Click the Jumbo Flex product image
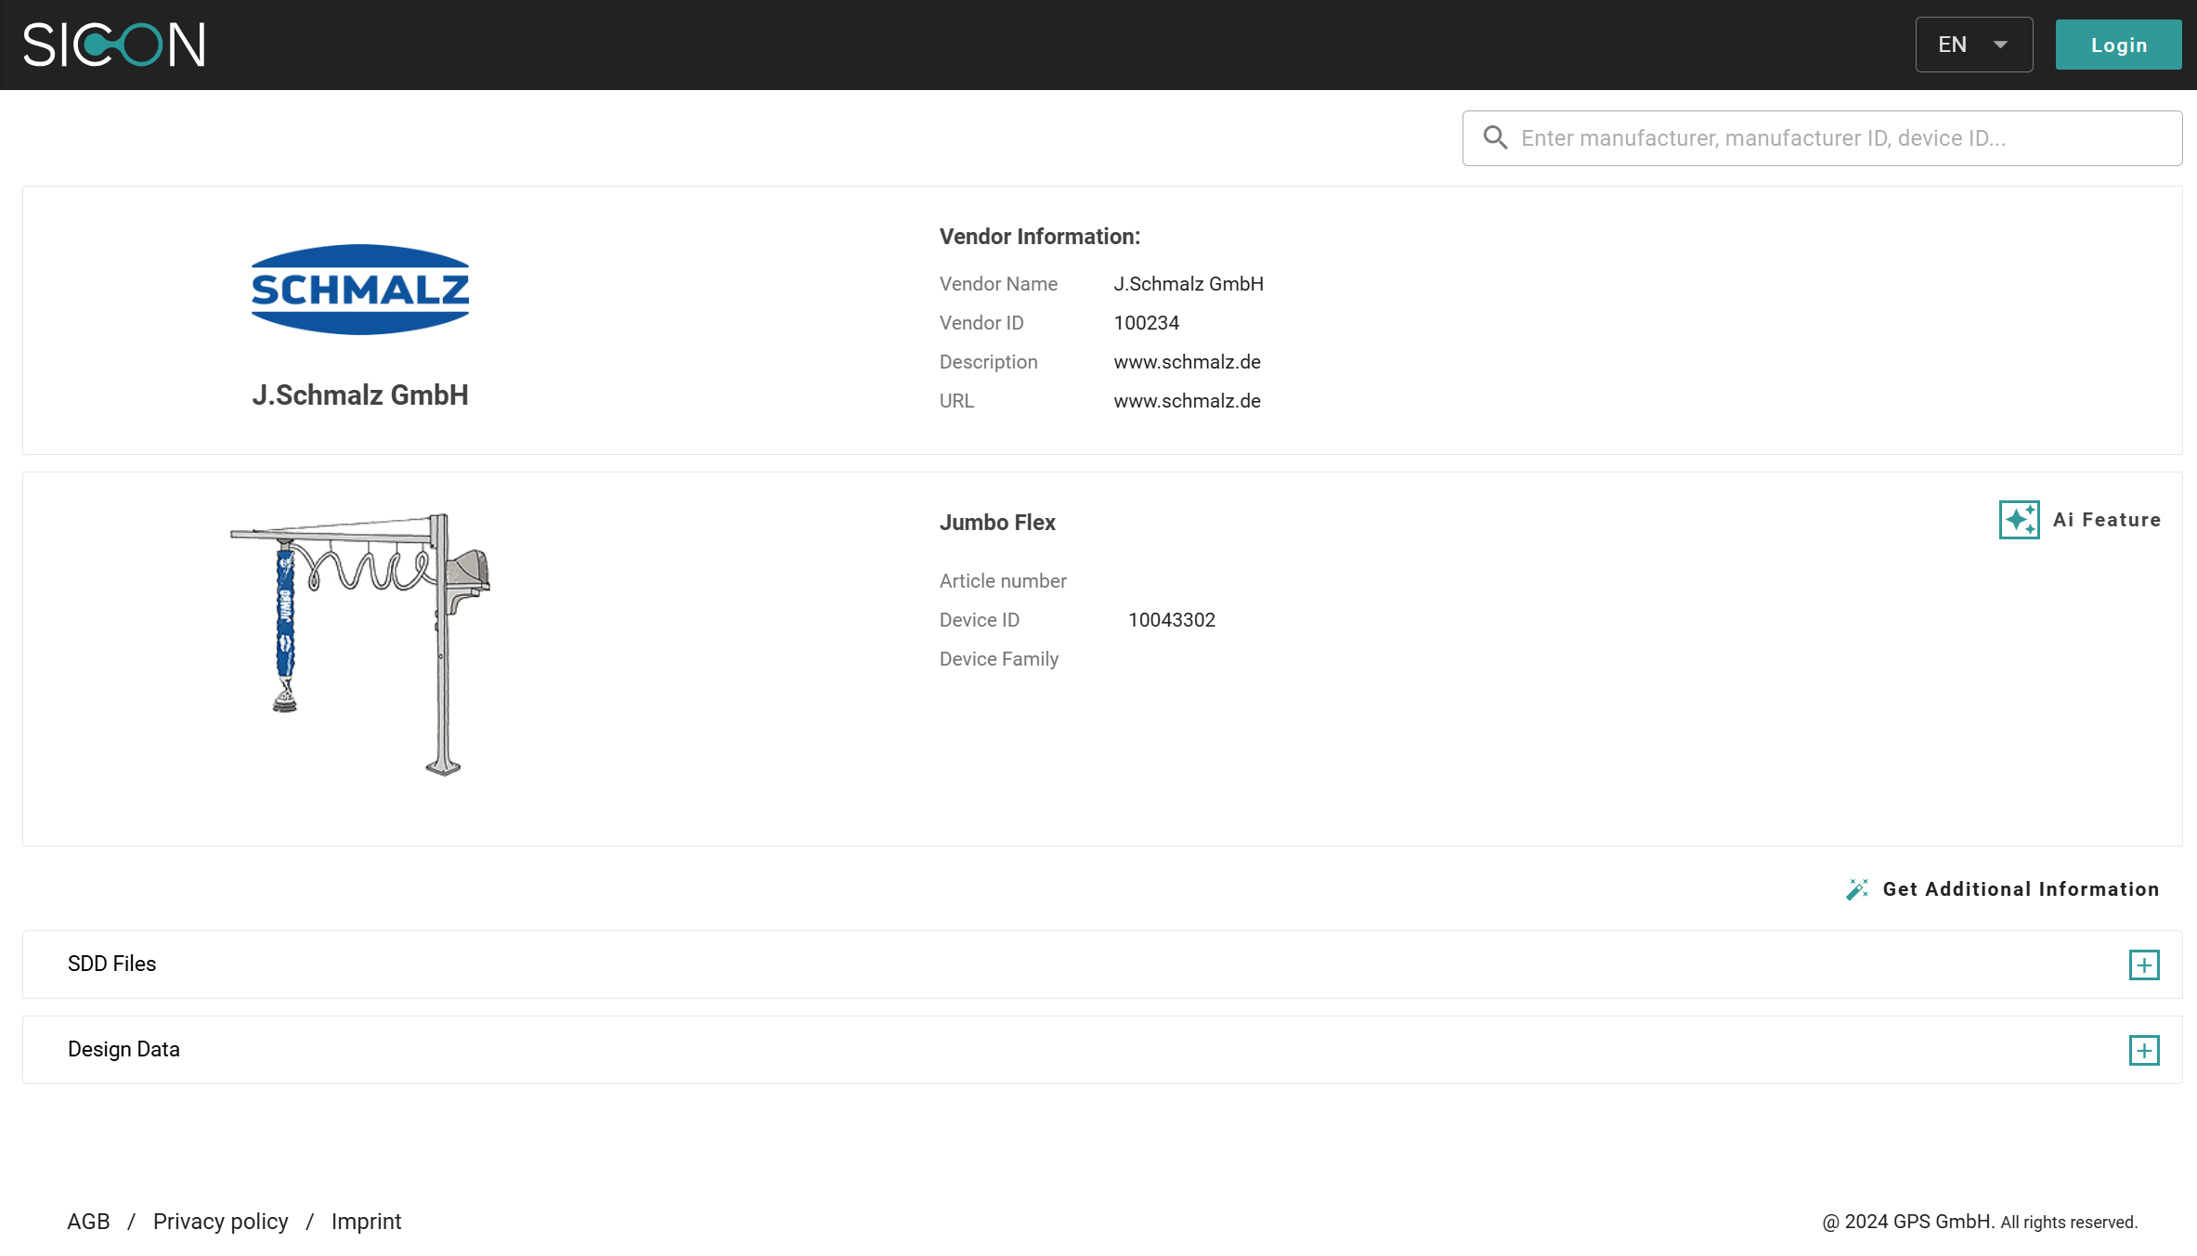The image size is (2197, 1256). (360, 644)
